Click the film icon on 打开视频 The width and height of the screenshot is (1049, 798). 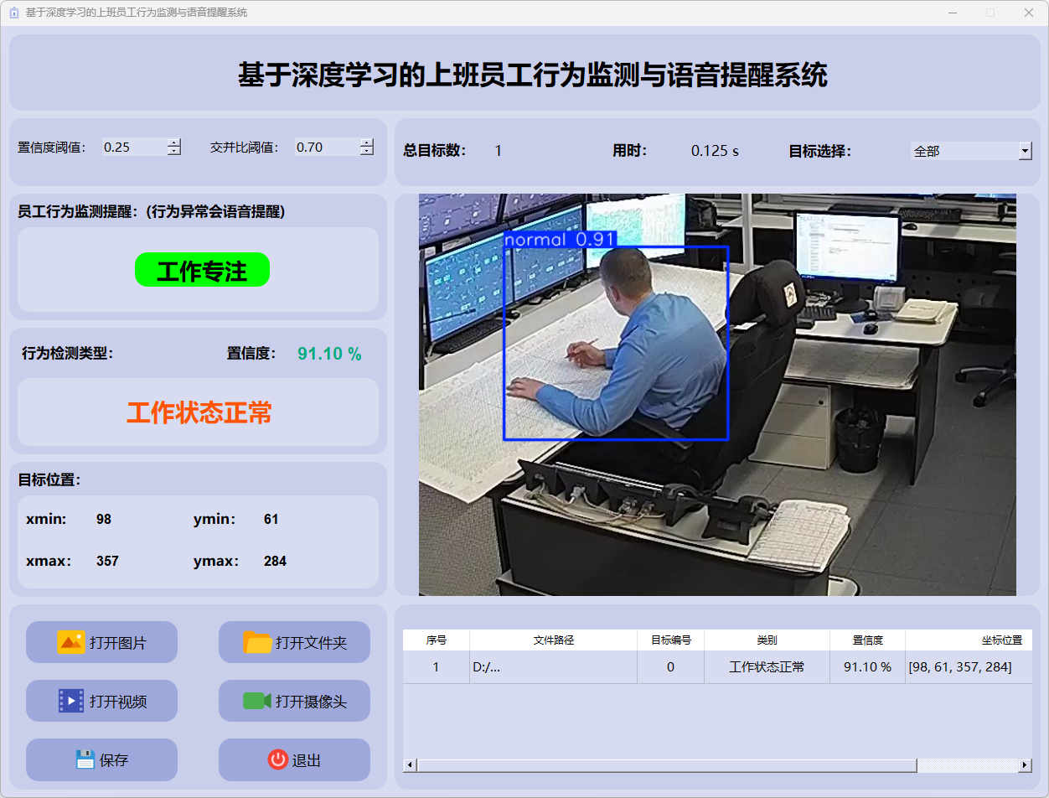71,701
